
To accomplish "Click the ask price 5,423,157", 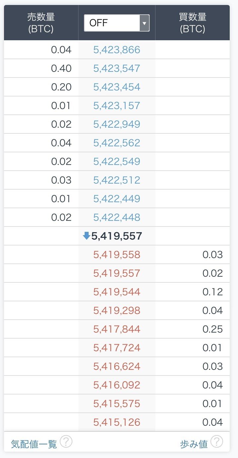I will 116,105.
